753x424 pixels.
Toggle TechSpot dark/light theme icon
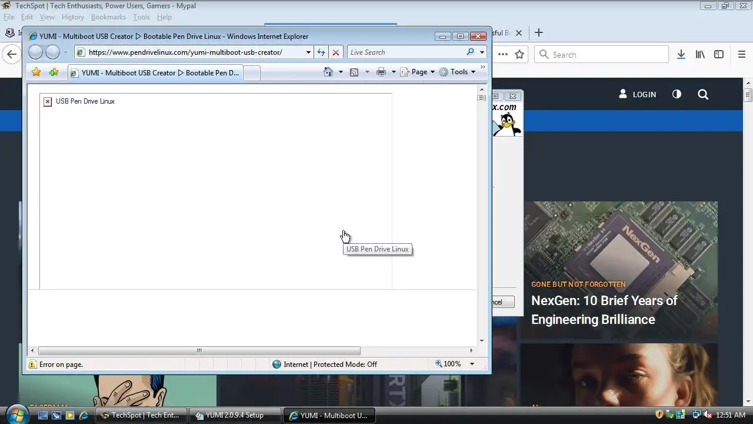point(677,94)
